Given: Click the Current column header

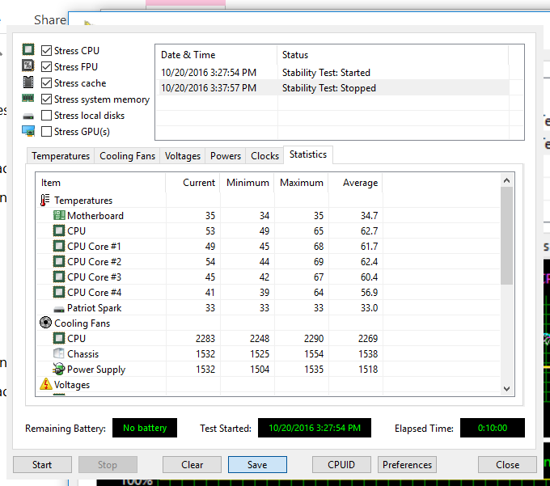Looking at the screenshot, I should coord(192,183).
